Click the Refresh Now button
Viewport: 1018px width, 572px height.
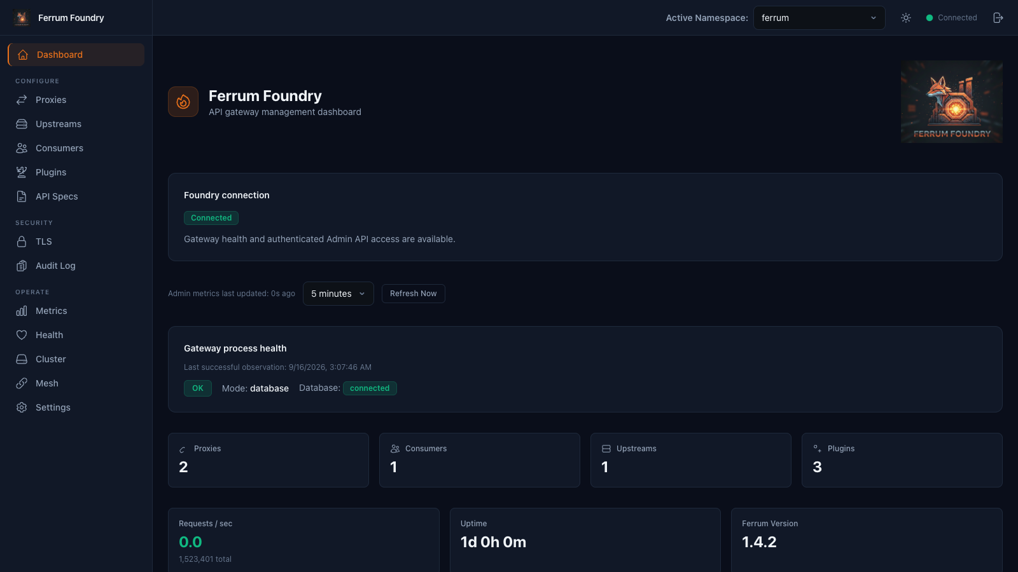pos(414,294)
